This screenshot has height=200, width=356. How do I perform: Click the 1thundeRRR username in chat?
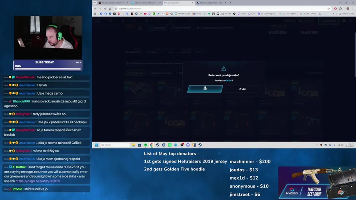point(21,101)
